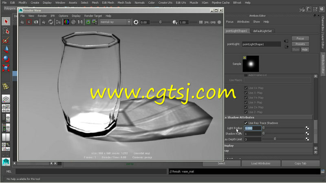Image resolution: width=326 pixels, height=183 pixels.
Task: Collapse Raytrace Shadow Attributes section
Action: [x=268, y=118]
